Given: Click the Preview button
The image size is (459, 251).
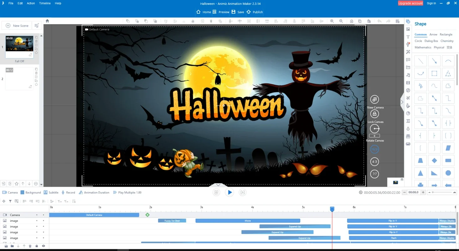Looking at the screenshot, I should 221,12.
